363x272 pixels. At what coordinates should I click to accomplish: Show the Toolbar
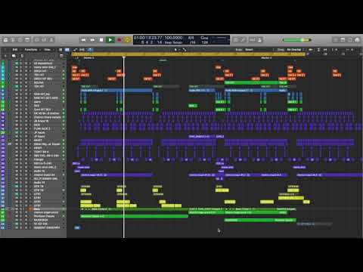(27, 40)
